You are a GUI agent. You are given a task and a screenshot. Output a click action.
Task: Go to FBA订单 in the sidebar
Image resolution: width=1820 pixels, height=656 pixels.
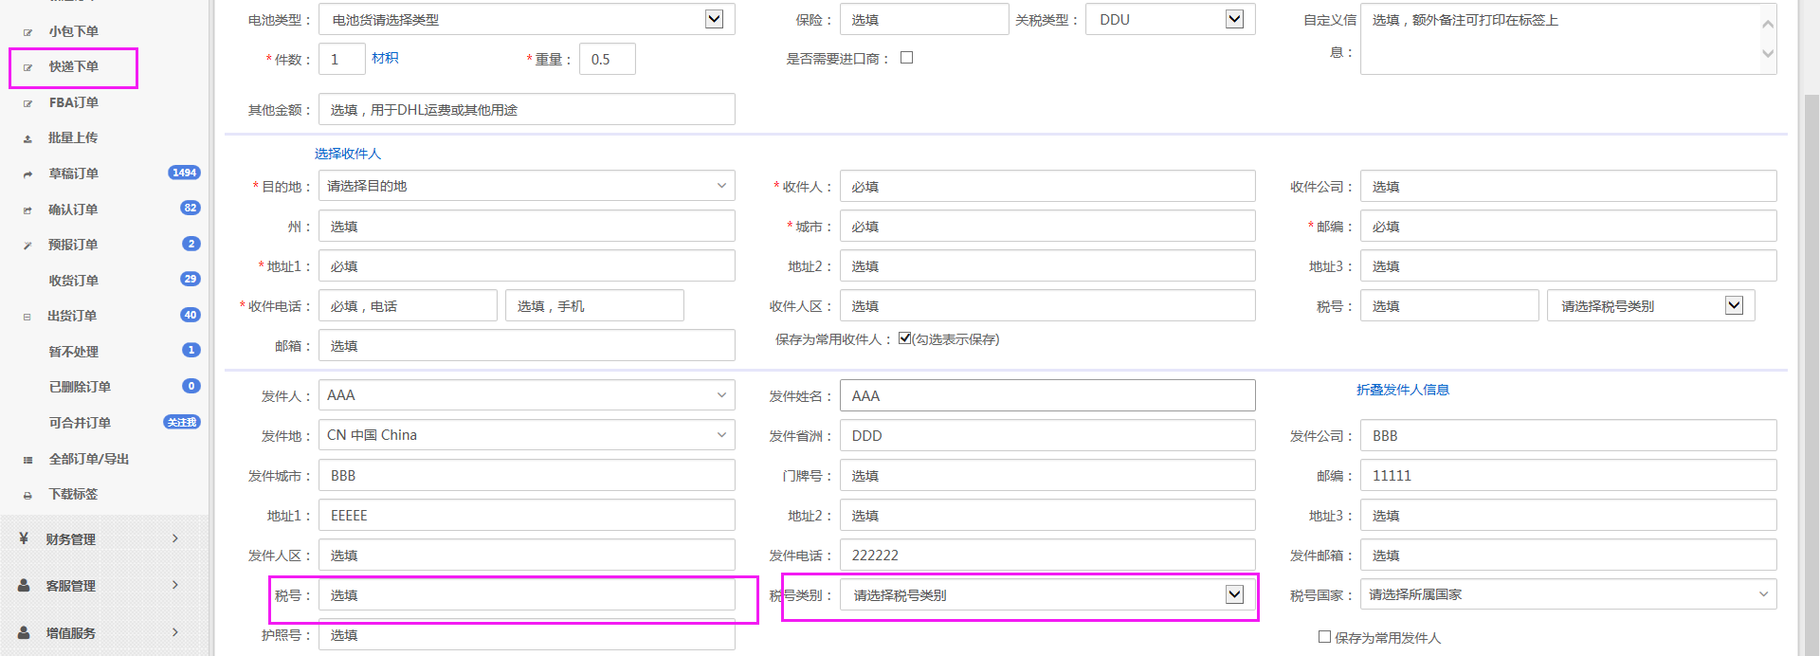click(74, 102)
